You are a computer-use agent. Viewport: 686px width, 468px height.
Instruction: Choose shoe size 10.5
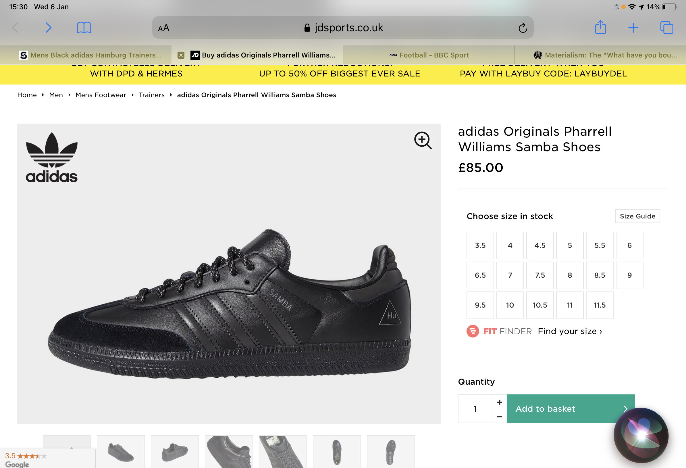(540, 305)
